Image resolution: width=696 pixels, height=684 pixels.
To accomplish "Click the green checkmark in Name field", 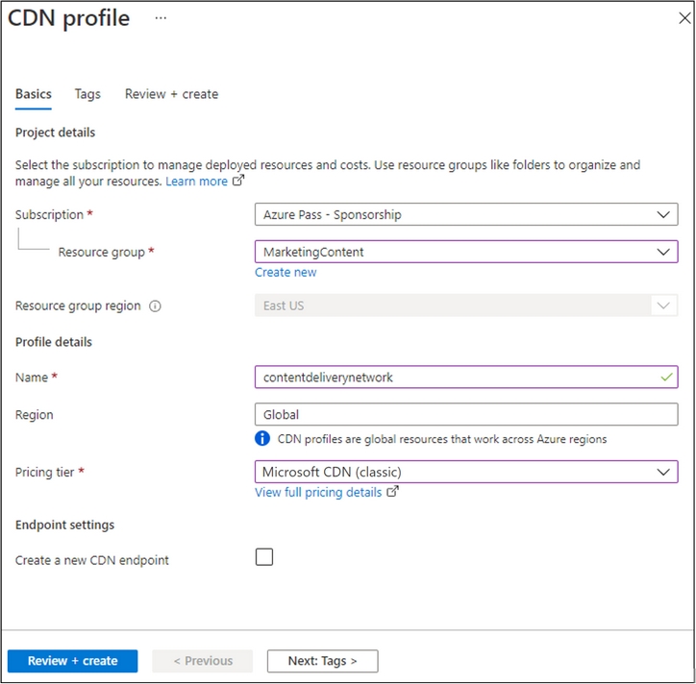I will click(x=666, y=377).
